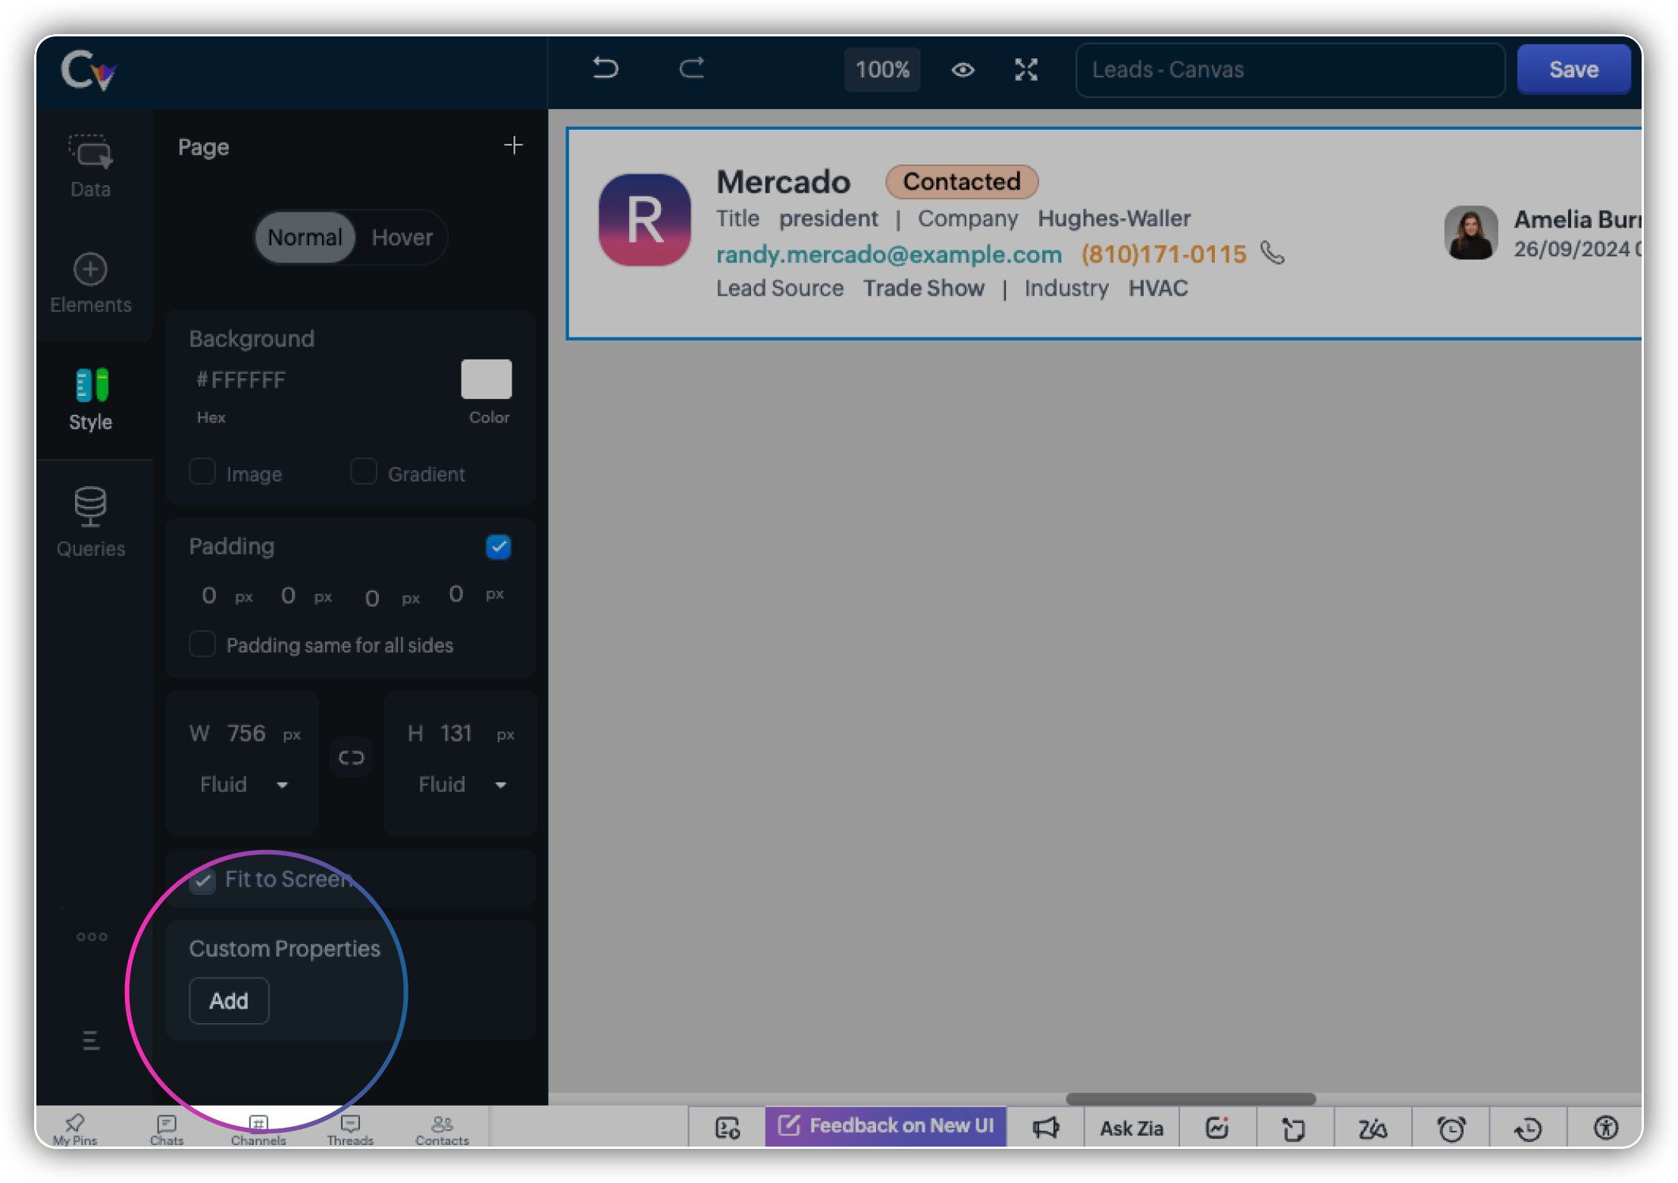Image resolution: width=1678 pixels, height=1183 pixels.
Task: Check Padding same for all sides
Action: 202,644
